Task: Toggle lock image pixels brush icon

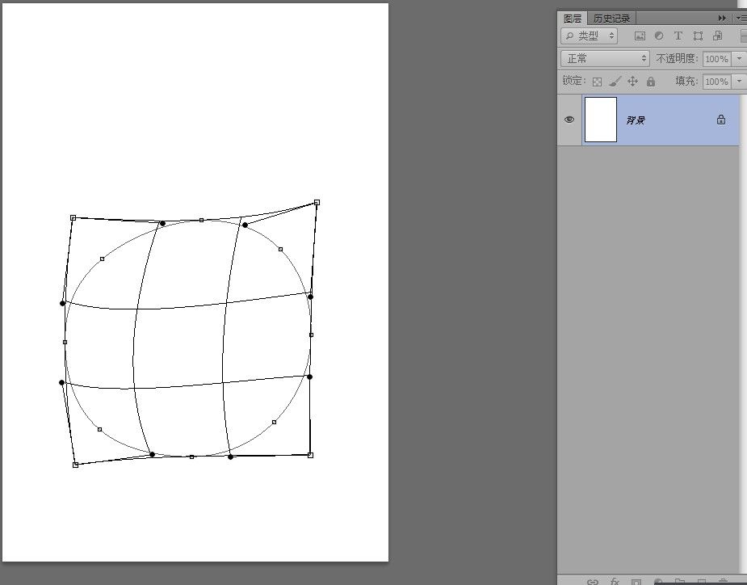Action: (615, 82)
